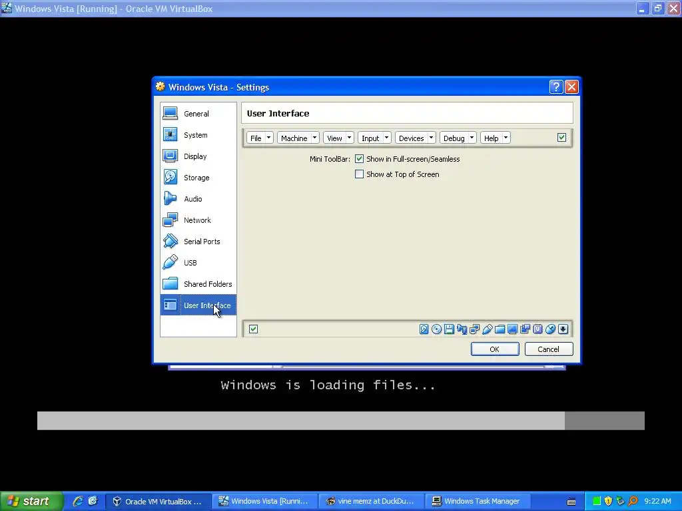Expand the Devices menu dropdown arrow
Image resolution: width=682 pixels, height=511 pixels.
432,138
